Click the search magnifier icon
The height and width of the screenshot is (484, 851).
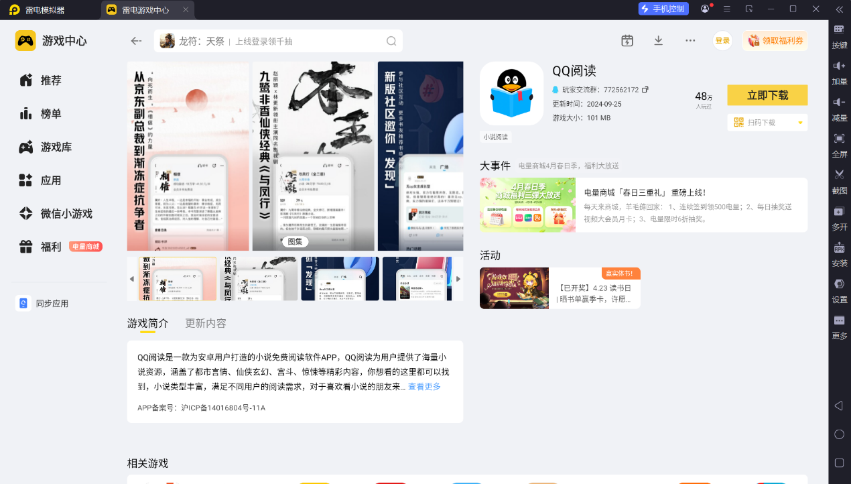[391, 41]
